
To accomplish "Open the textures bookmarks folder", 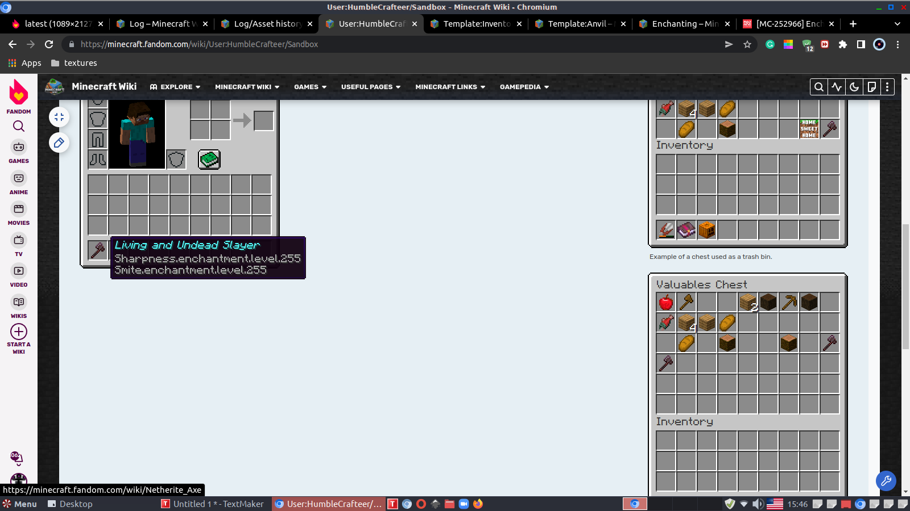I will click(74, 63).
